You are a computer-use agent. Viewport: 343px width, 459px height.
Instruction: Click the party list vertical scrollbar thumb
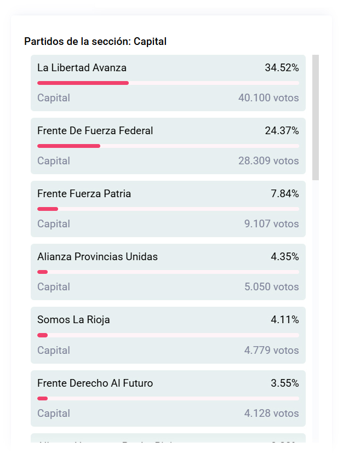(316, 117)
